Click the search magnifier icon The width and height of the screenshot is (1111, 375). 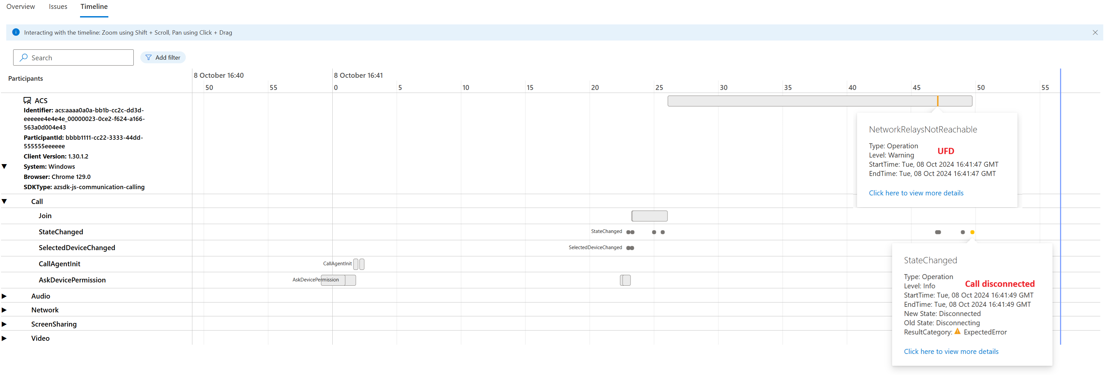tap(24, 57)
